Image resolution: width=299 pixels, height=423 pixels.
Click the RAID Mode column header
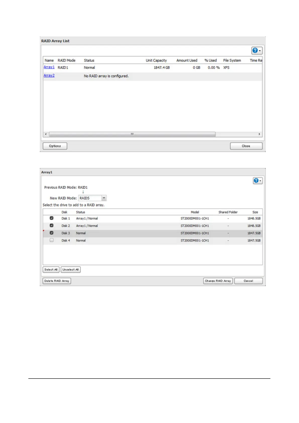[x=67, y=60]
